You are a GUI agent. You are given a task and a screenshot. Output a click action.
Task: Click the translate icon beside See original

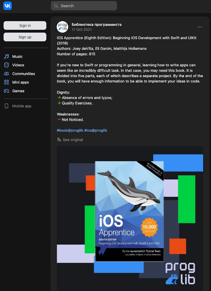click(x=59, y=140)
